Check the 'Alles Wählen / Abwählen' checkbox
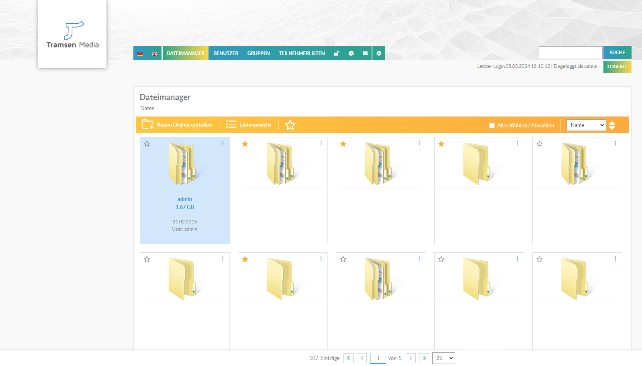The image size is (642, 366). (492, 125)
